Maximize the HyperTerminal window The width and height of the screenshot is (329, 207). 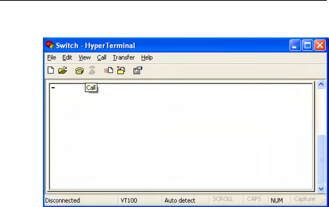click(x=307, y=45)
